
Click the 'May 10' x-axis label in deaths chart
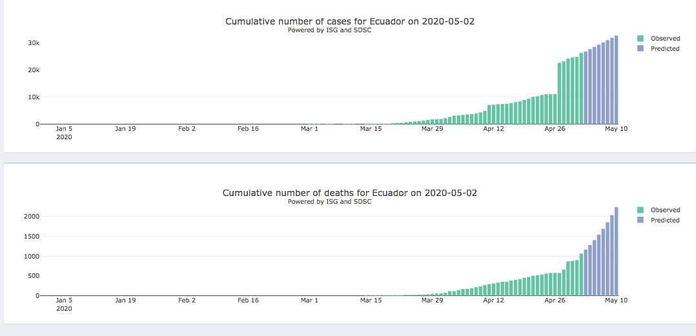point(616,301)
